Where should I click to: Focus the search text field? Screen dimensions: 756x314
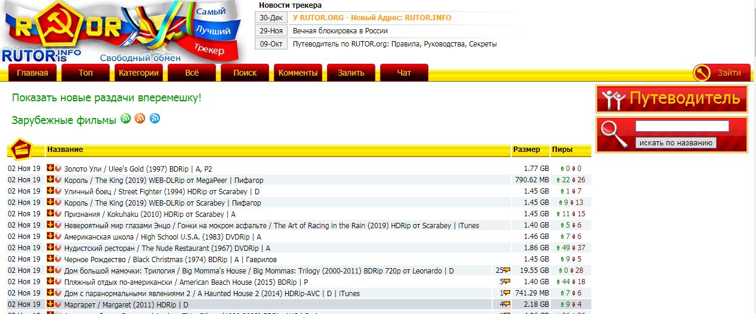682,126
